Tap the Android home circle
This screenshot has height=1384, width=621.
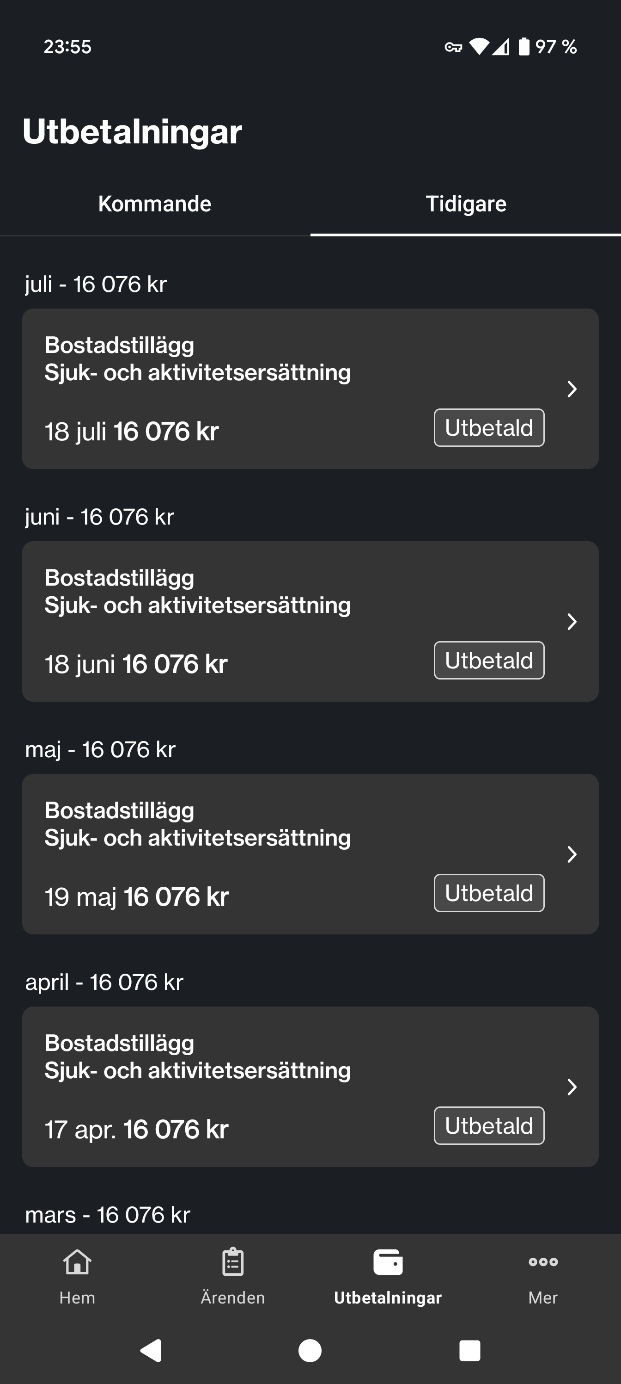coord(310,1350)
